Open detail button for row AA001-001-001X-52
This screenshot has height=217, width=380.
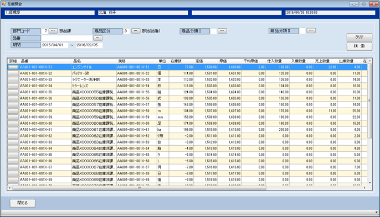pos(13,73)
